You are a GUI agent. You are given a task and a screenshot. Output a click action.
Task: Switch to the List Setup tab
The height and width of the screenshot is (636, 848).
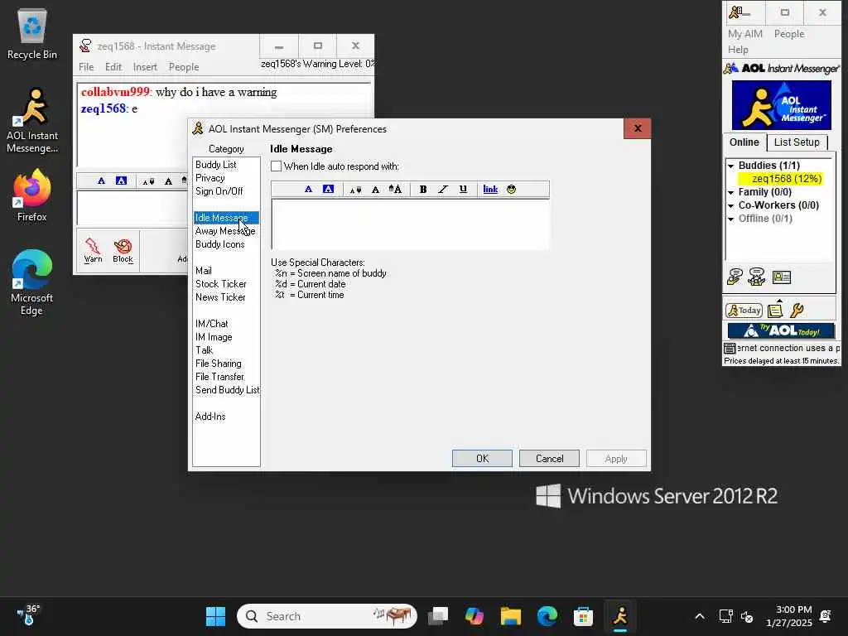(x=797, y=142)
